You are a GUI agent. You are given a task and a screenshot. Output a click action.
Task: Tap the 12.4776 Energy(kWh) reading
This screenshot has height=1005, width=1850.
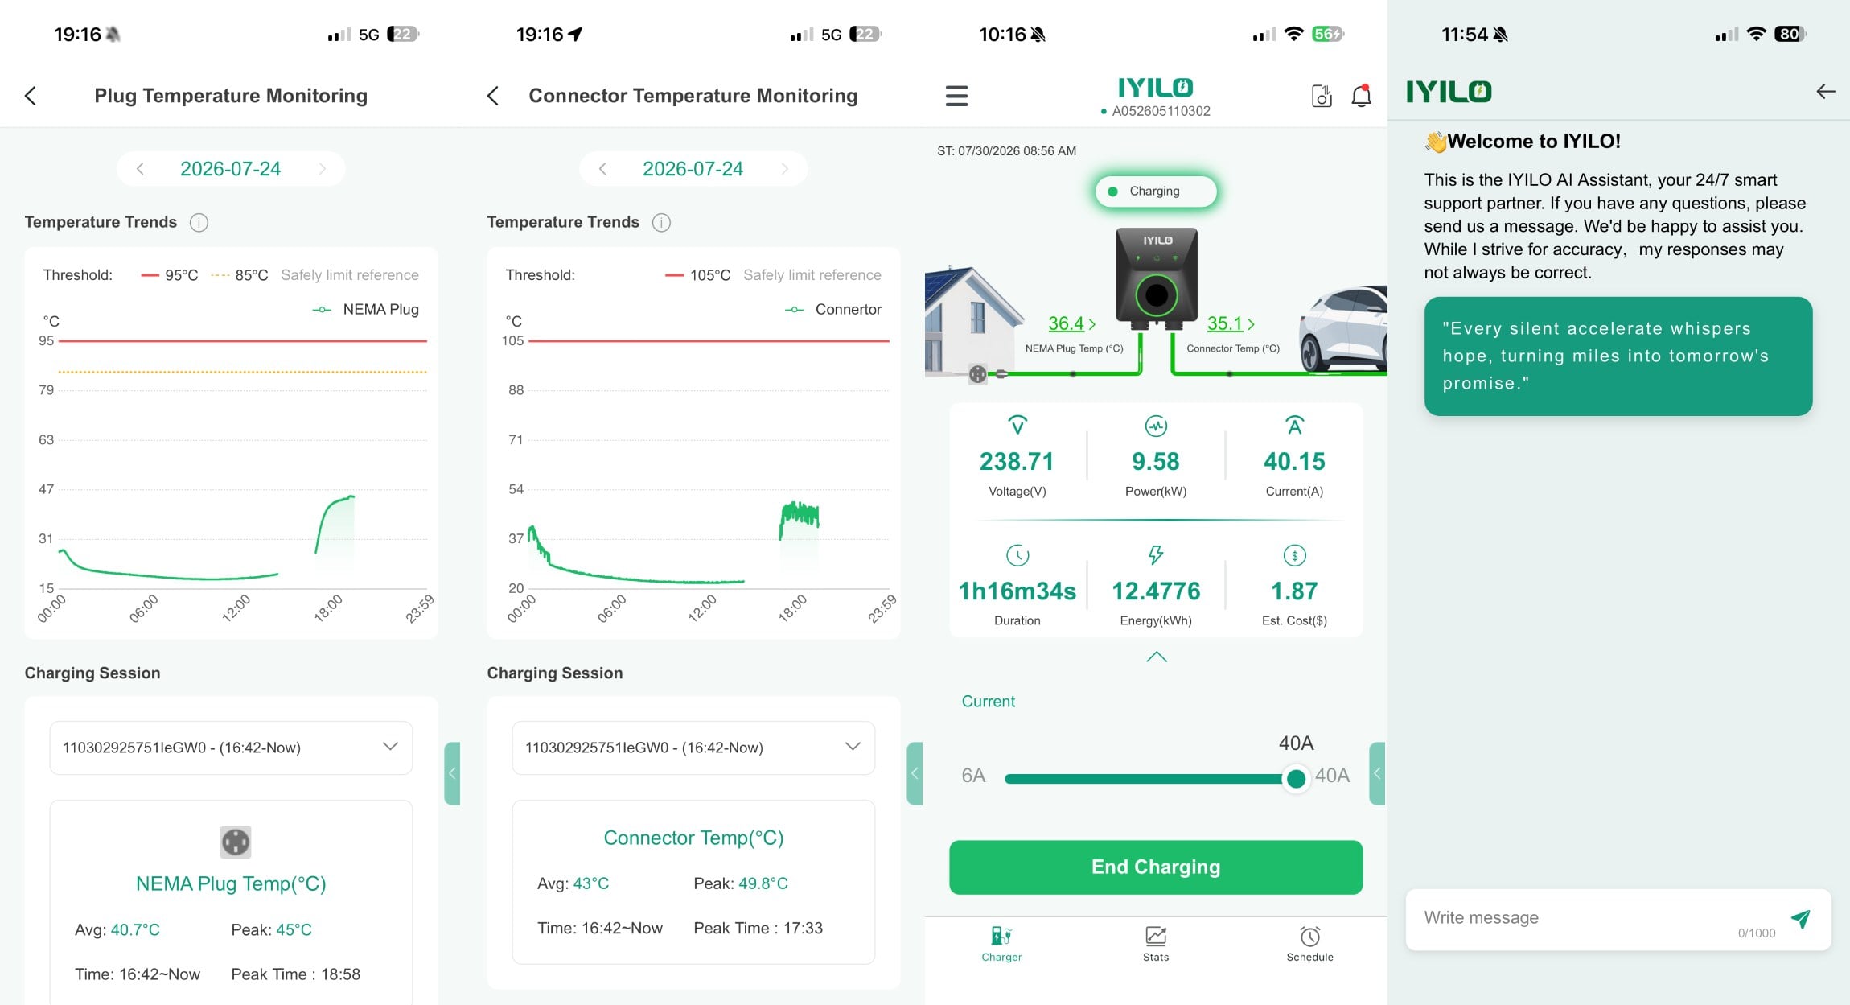click(1156, 591)
